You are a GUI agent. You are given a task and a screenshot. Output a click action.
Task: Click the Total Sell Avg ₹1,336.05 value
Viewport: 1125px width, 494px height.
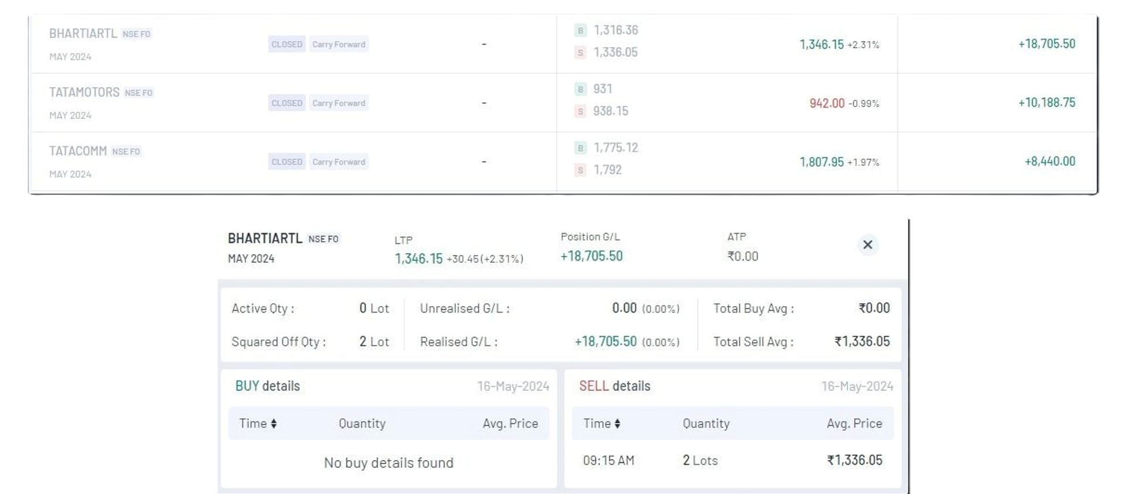[x=862, y=341]
